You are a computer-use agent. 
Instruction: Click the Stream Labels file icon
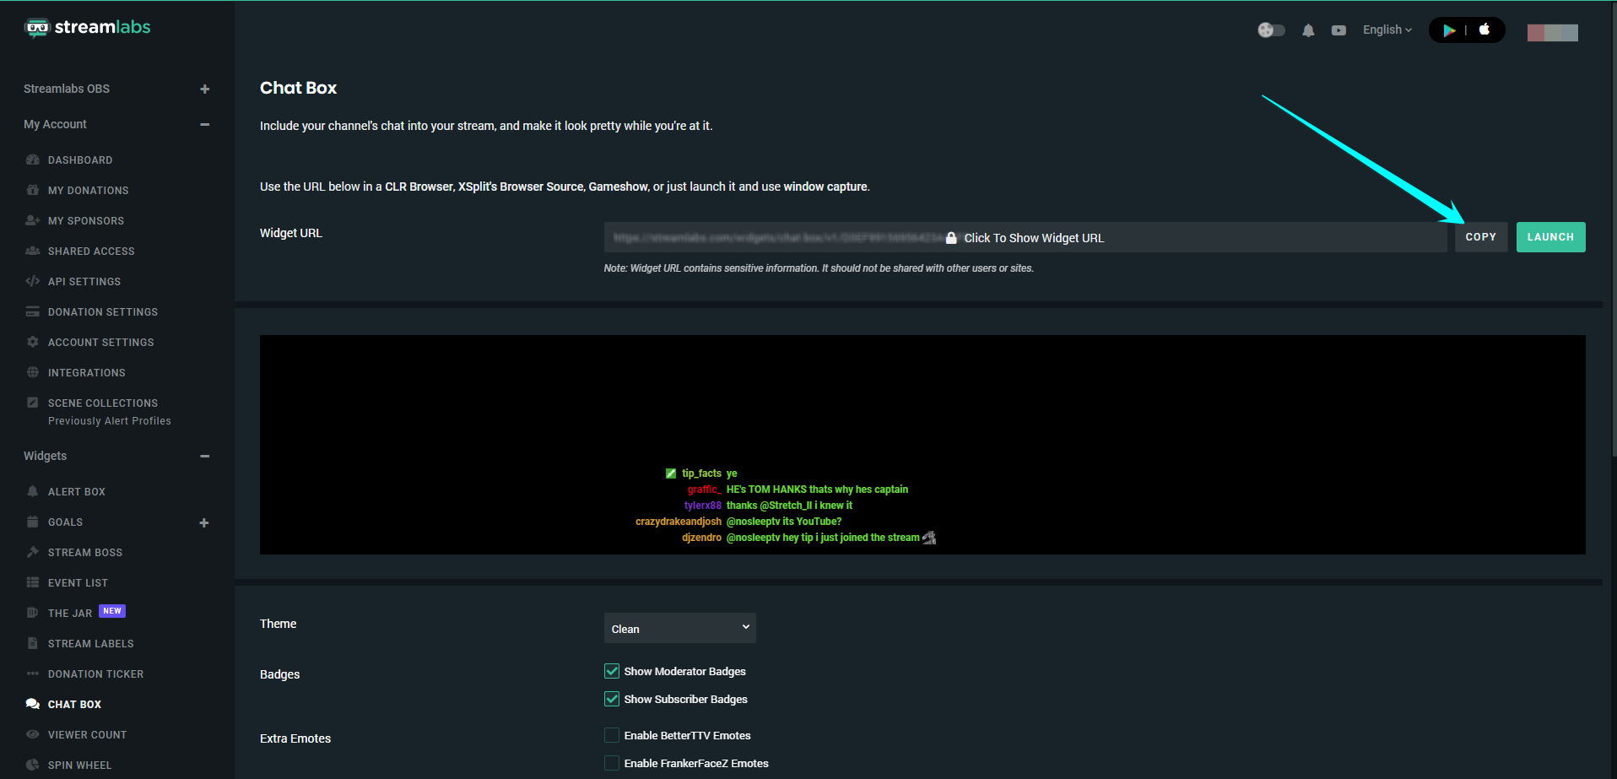[33, 643]
